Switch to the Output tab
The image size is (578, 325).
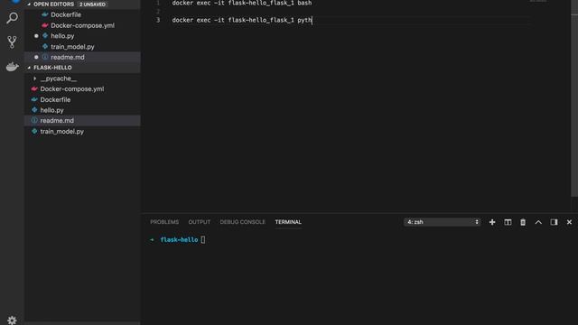click(200, 222)
